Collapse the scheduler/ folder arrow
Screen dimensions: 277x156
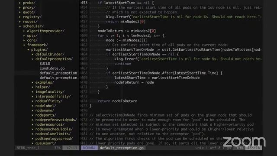coord(20,26)
